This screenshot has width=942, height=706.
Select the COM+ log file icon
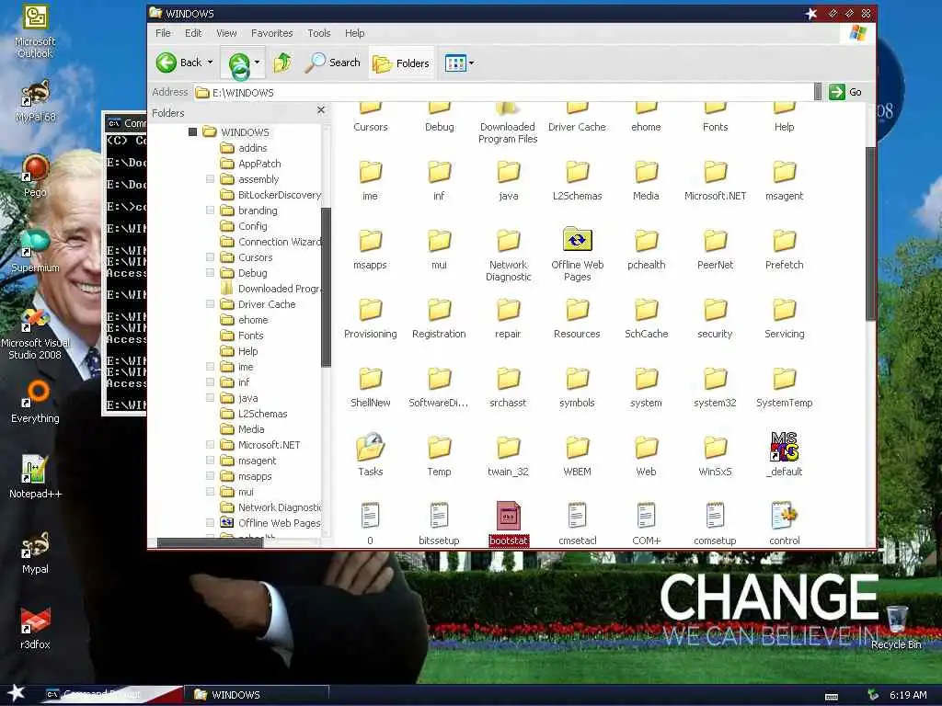click(x=646, y=515)
